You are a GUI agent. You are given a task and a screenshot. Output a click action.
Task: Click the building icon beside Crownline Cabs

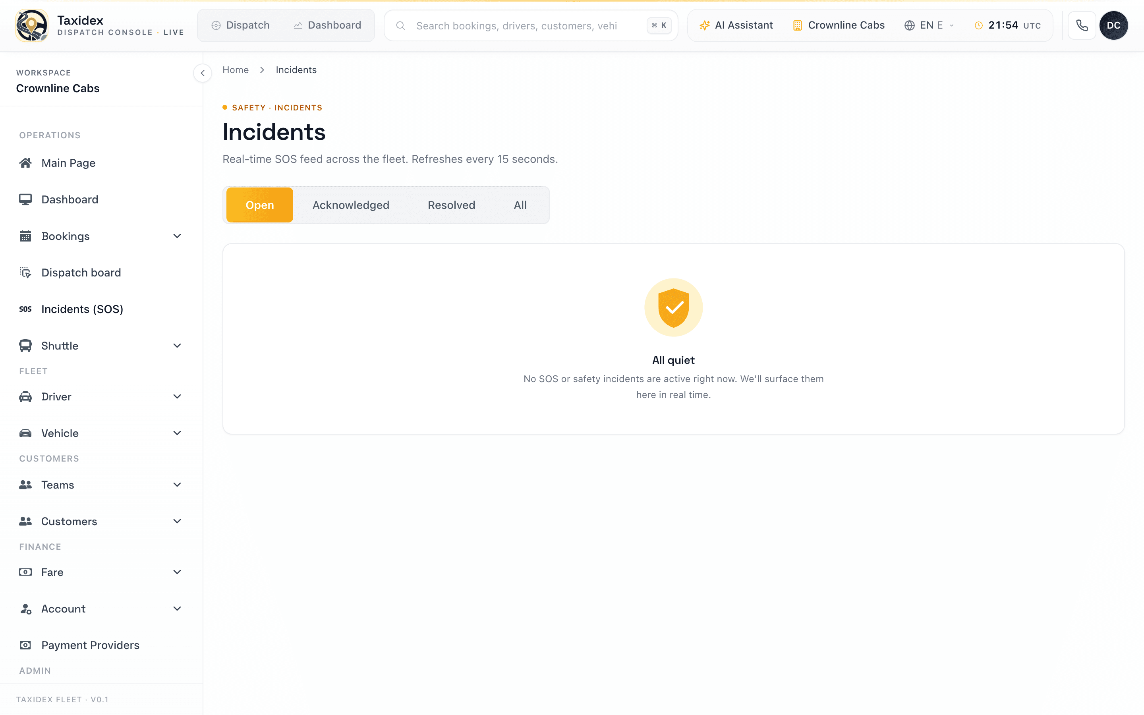(x=798, y=25)
